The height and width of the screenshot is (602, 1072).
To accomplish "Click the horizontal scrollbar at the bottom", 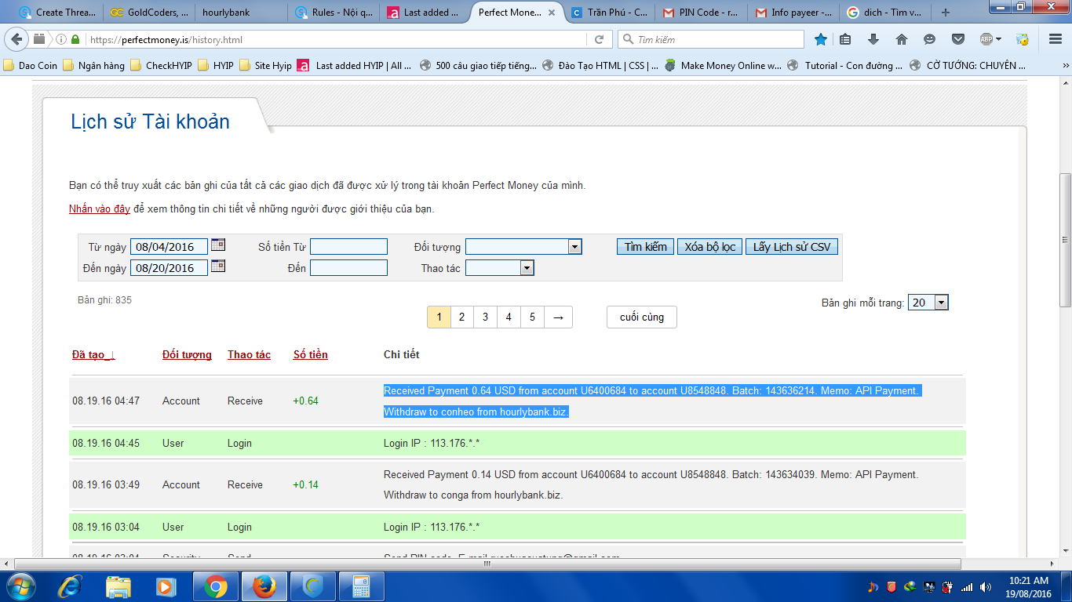I will [487, 564].
